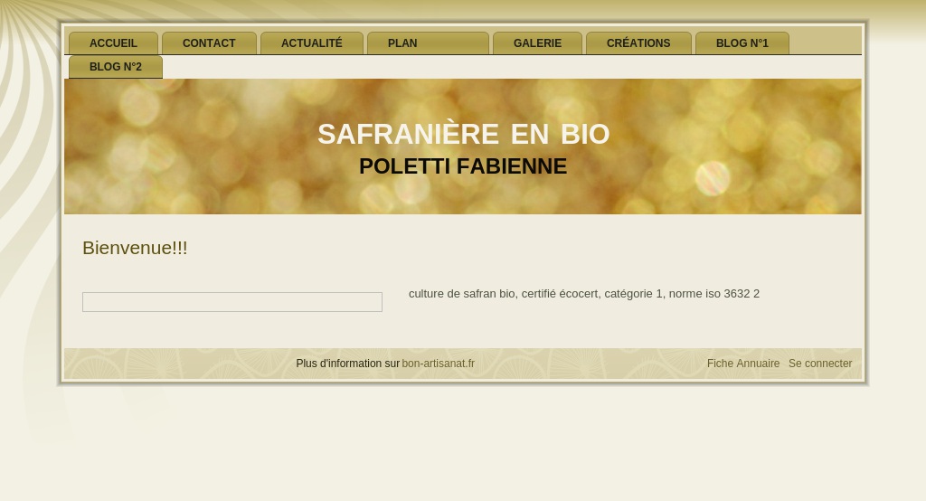Open the ACCUEIL tab
Image resolution: width=926 pixels, height=501 pixels.
(113, 43)
